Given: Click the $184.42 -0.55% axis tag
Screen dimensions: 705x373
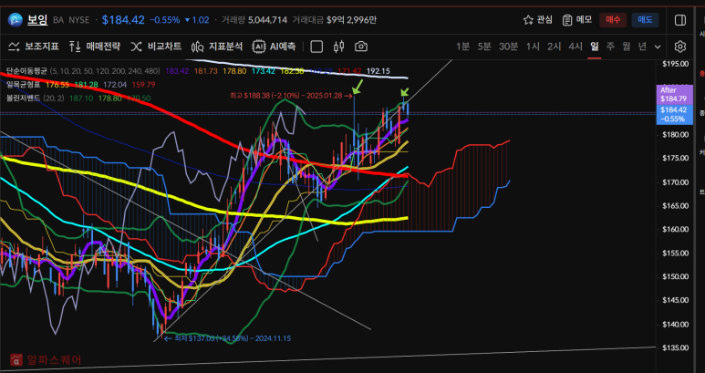Looking at the screenshot, I should [x=674, y=115].
